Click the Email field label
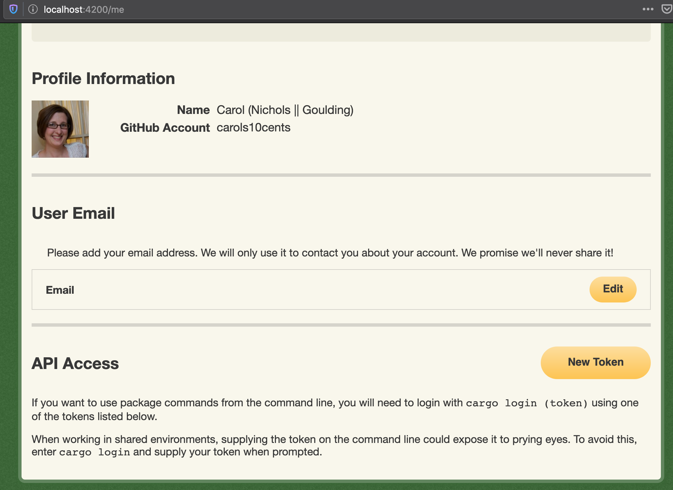The width and height of the screenshot is (673, 490). [60, 290]
